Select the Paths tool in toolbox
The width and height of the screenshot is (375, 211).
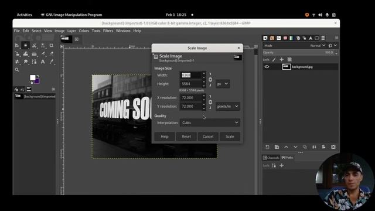34,62
